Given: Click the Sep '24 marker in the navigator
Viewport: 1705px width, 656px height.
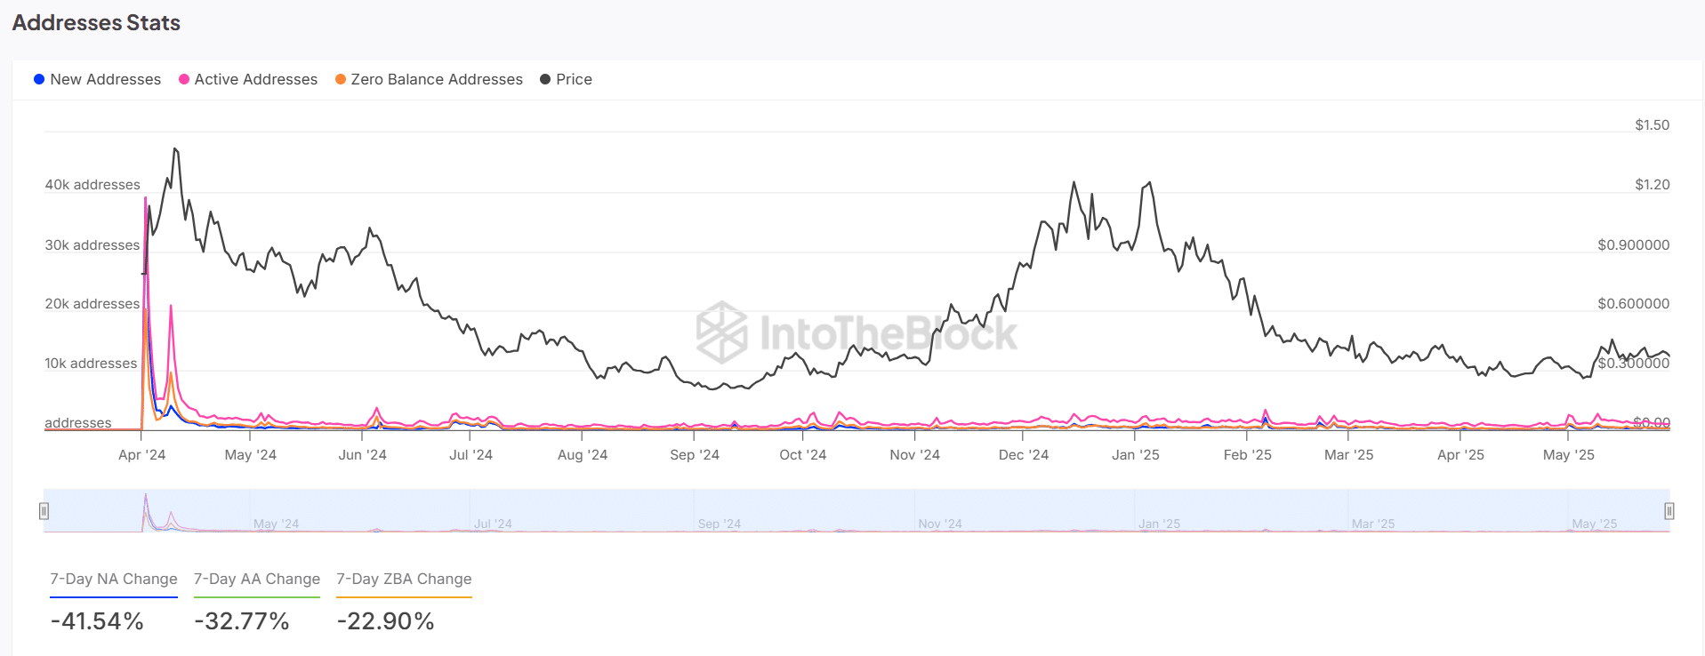Looking at the screenshot, I should click(720, 524).
